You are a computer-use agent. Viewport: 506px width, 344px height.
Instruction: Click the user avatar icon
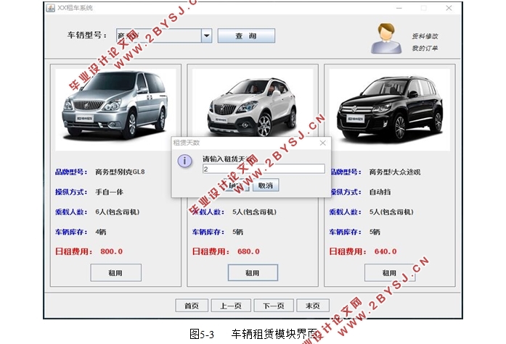386,38
